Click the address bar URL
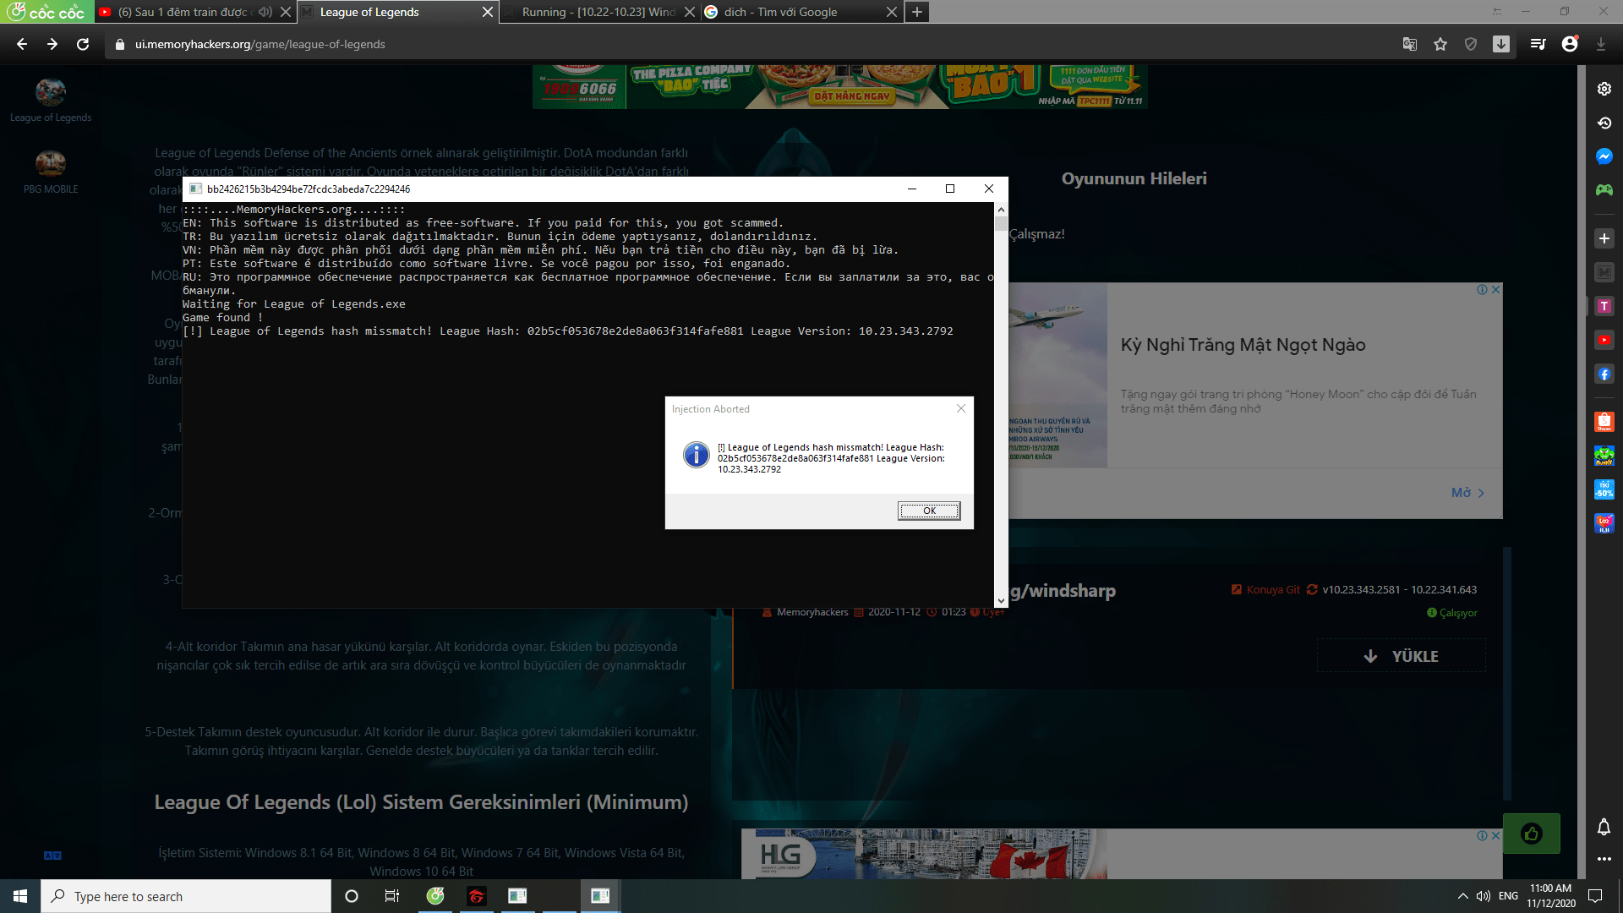 pyautogui.click(x=260, y=44)
